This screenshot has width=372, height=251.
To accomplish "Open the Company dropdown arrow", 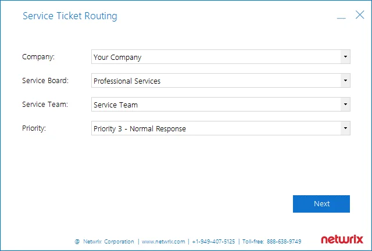I will point(345,57).
